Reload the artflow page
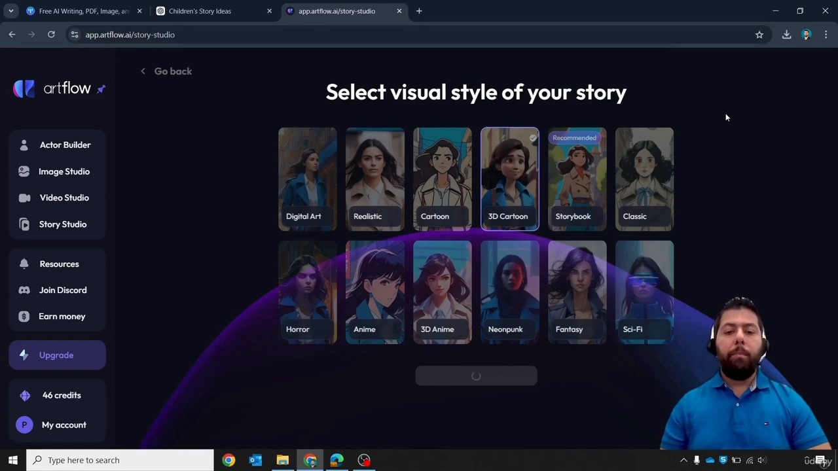The height and width of the screenshot is (471, 838). click(x=51, y=35)
